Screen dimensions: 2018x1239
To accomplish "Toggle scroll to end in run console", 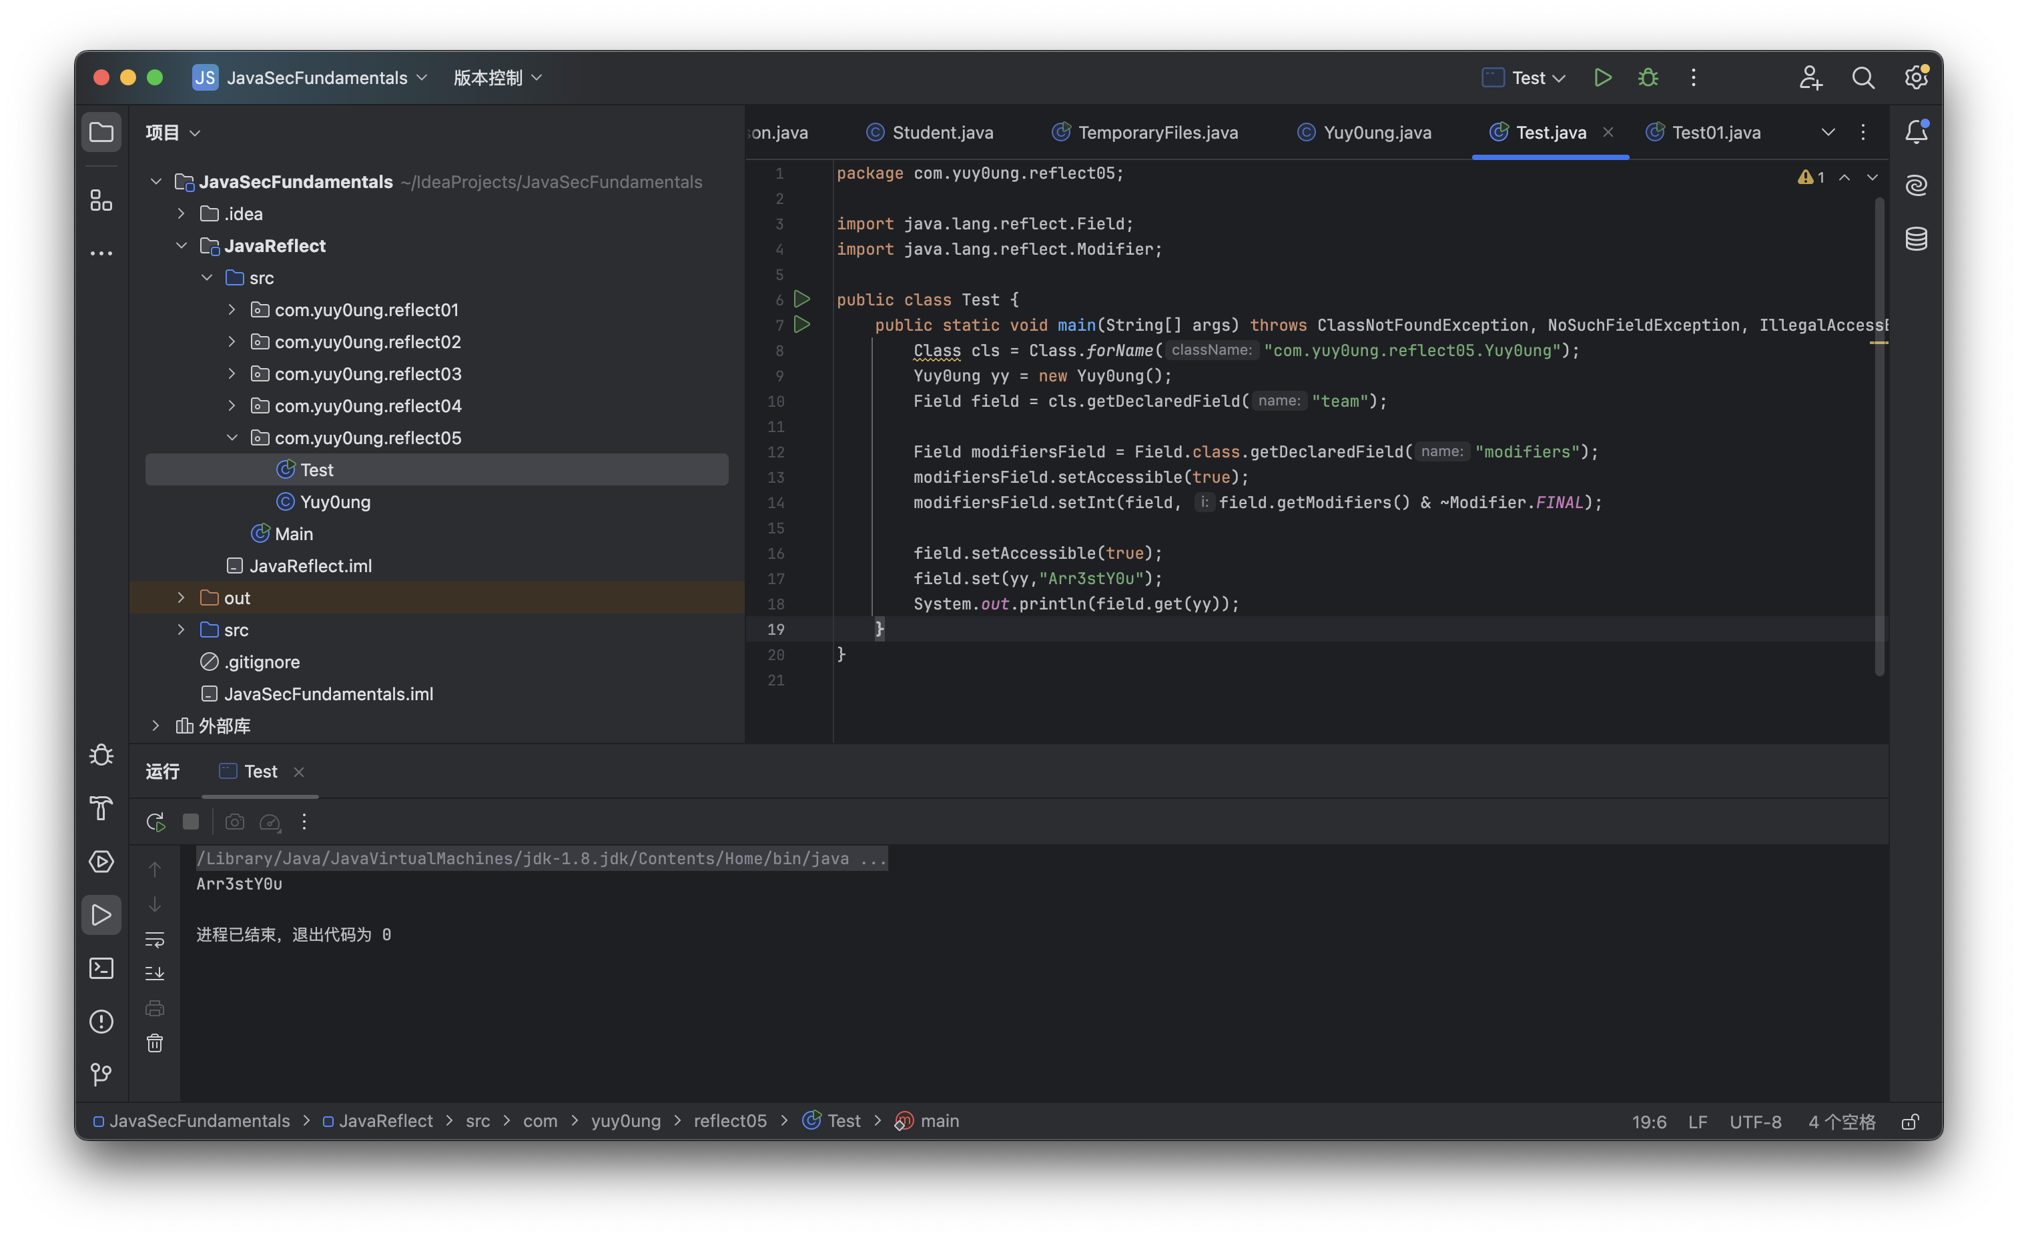I will 155,974.
